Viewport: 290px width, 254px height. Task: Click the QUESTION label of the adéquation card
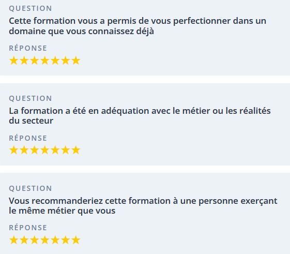(30, 98)
